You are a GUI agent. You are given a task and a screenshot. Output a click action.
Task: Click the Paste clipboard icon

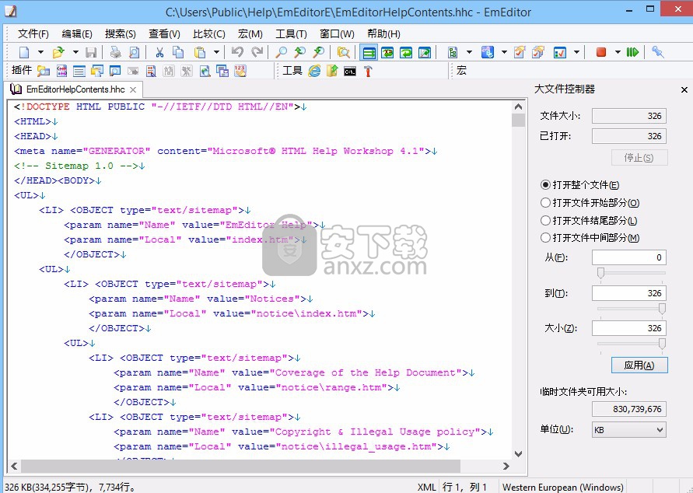[x=200, y=53]
